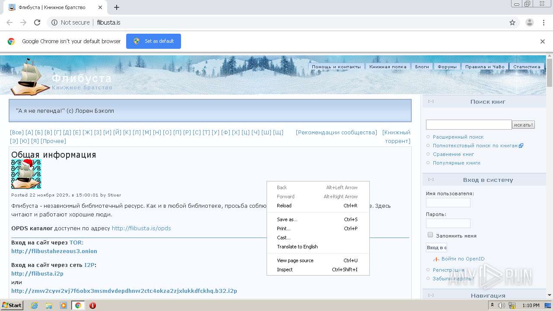
Task: Select View page source
Action: 318,260
